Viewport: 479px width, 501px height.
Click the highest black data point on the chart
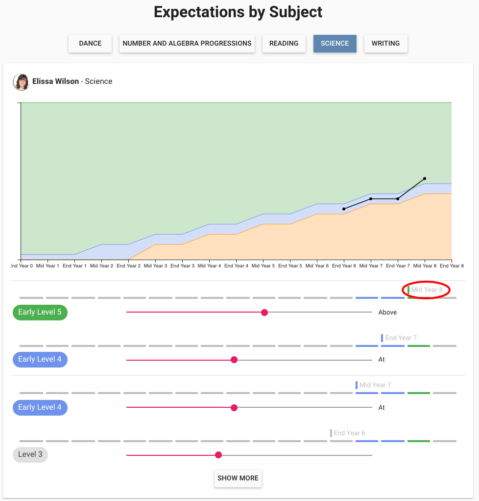(425, 179)
